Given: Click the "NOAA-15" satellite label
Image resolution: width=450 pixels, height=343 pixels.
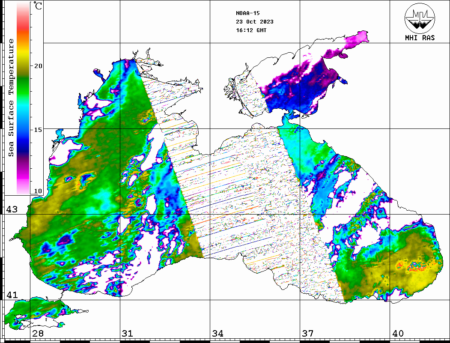Looking at the screenshot, I should (x=247, y=13).
